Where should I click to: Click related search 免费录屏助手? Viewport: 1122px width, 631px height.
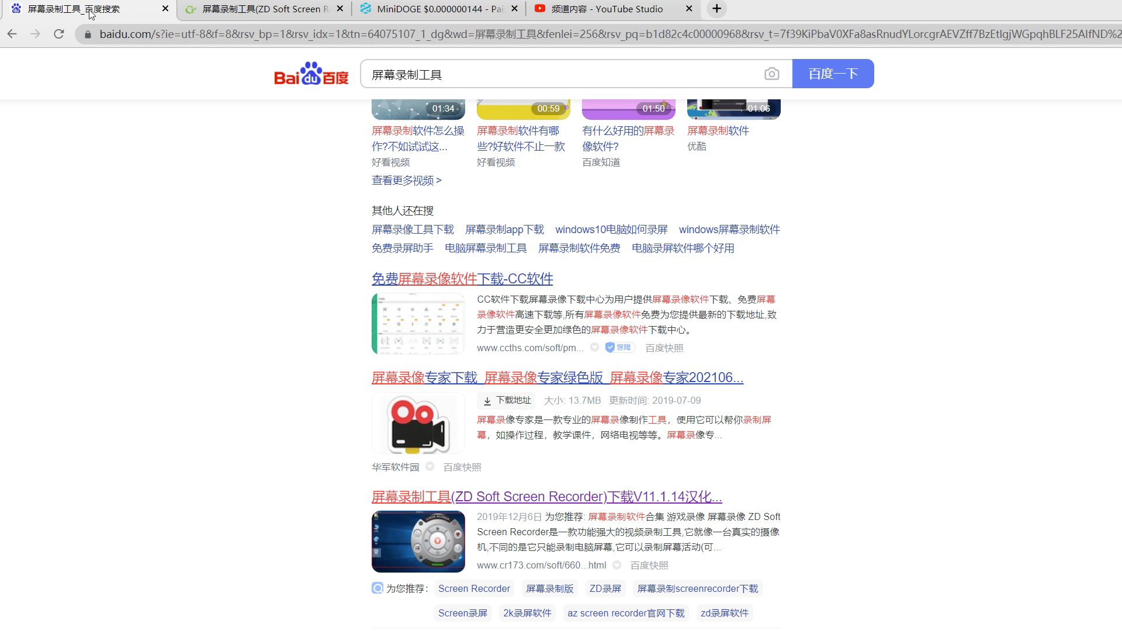coord(402,248)
